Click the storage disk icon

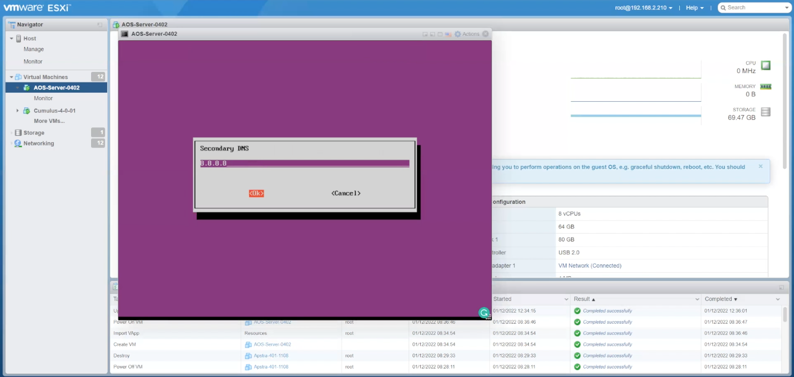tap(766, 112)
